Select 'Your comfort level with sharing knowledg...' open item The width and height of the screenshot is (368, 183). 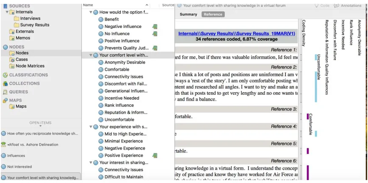click(40, 177)
